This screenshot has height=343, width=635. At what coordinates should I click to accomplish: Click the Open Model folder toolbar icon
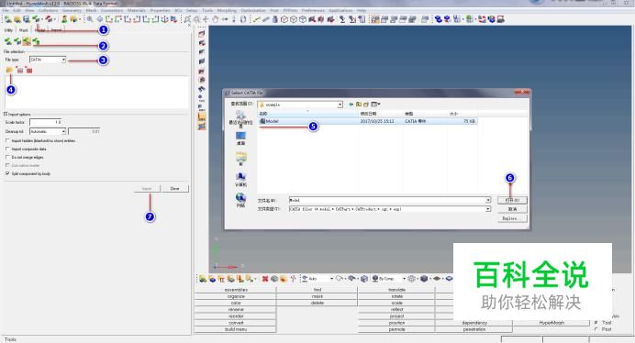(x=17, y=19)
